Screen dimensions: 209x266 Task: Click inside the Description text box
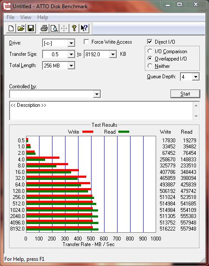(101, 111)
